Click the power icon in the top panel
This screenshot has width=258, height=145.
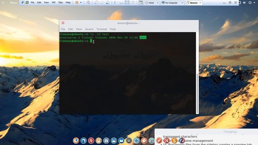250,3
